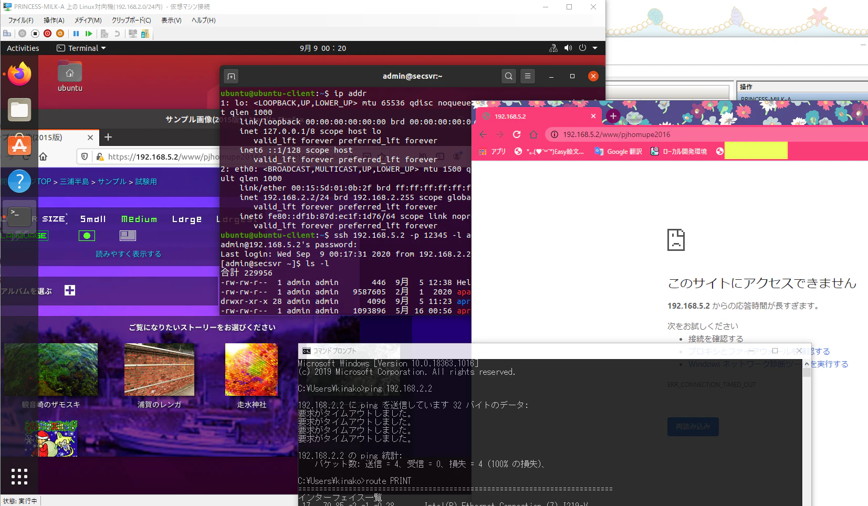Click the 三浦半島 breadcrumb link
Viewport: 868px width, 506px height.
pyautogui.click(x=74, y=182)
